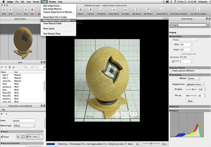Close the Scene panel
The height and width of the screenshot is (147, 211).
(44, 62)
